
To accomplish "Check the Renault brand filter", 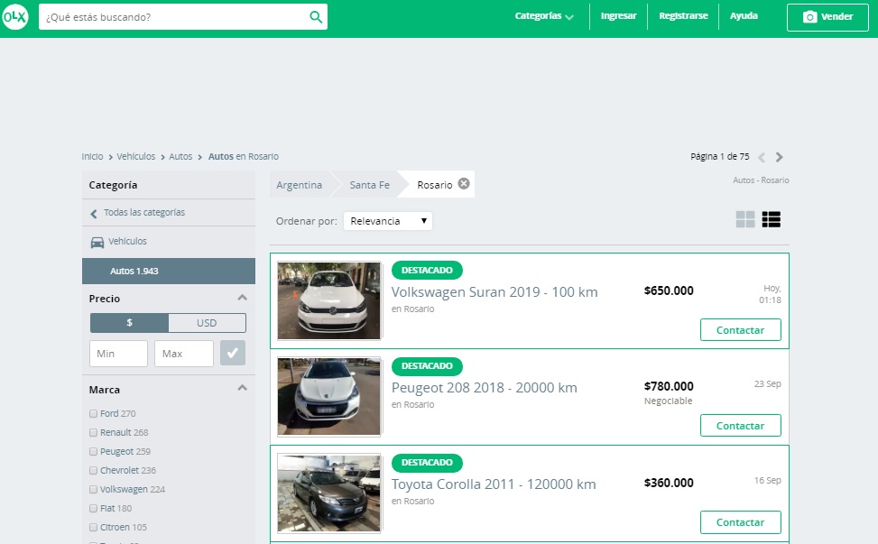I will [x=94, y=433].
